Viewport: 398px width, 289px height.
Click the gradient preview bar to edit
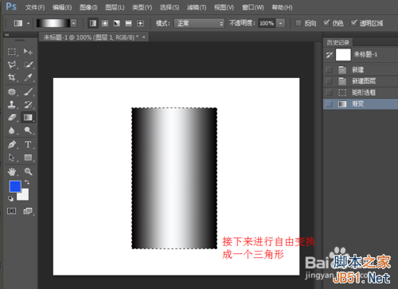pos(53,23)
